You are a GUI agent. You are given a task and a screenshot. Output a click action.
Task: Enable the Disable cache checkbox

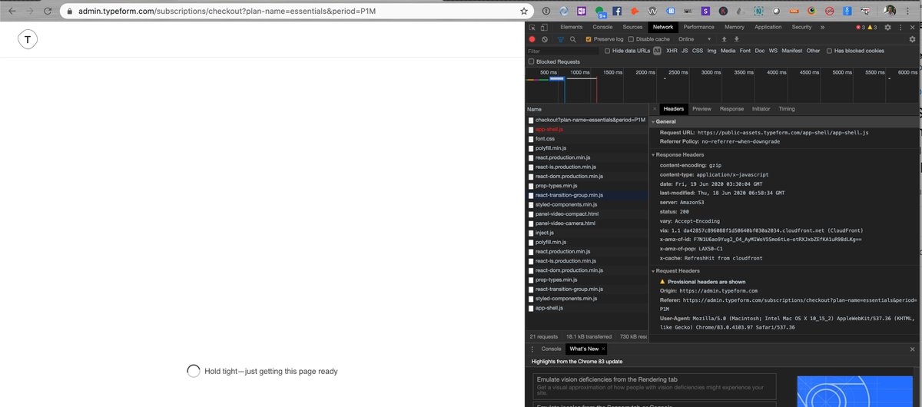(x=631, y=39)
